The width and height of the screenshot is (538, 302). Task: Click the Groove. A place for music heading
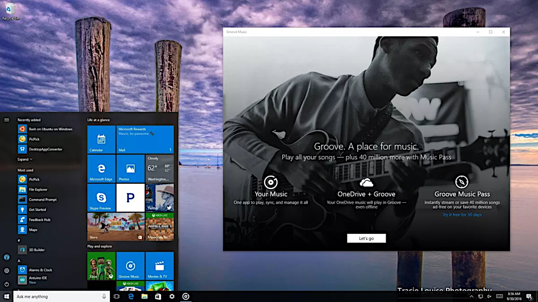point(366,146)
